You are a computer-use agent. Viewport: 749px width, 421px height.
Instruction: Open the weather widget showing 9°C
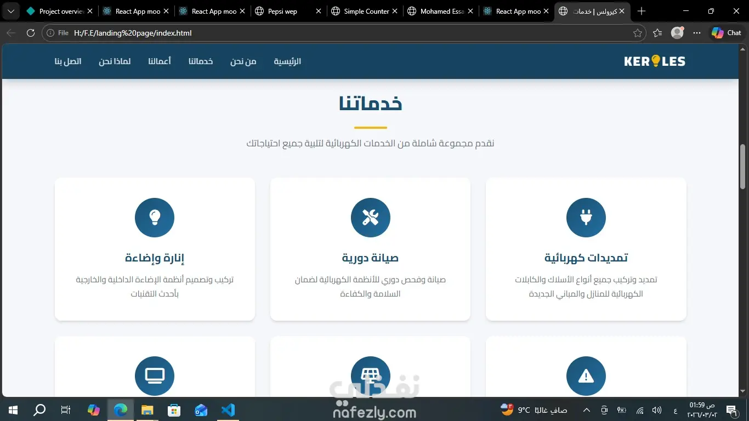point(534,410)
